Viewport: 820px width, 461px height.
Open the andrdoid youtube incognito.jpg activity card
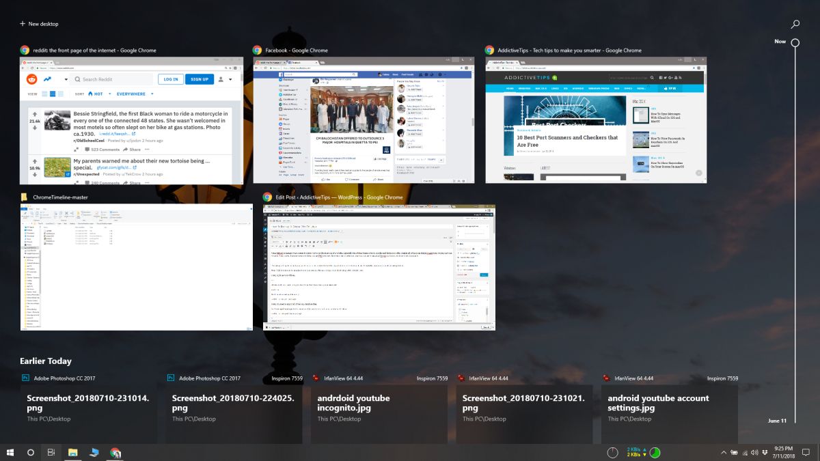[379, 414]
